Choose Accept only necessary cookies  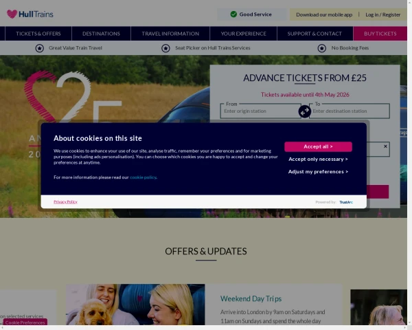[318, 159]
